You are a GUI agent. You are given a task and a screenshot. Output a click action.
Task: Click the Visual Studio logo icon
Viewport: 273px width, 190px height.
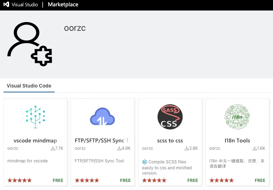pyautogui.click(x=6, y=5)
